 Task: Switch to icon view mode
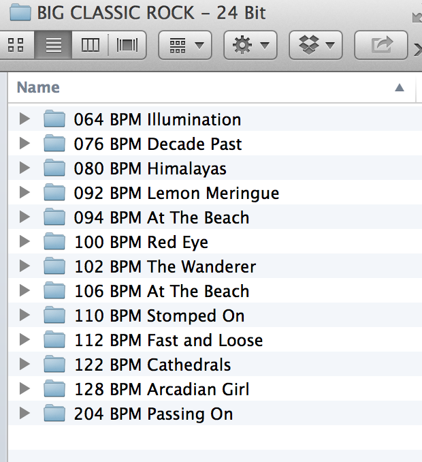coord(16,46)
